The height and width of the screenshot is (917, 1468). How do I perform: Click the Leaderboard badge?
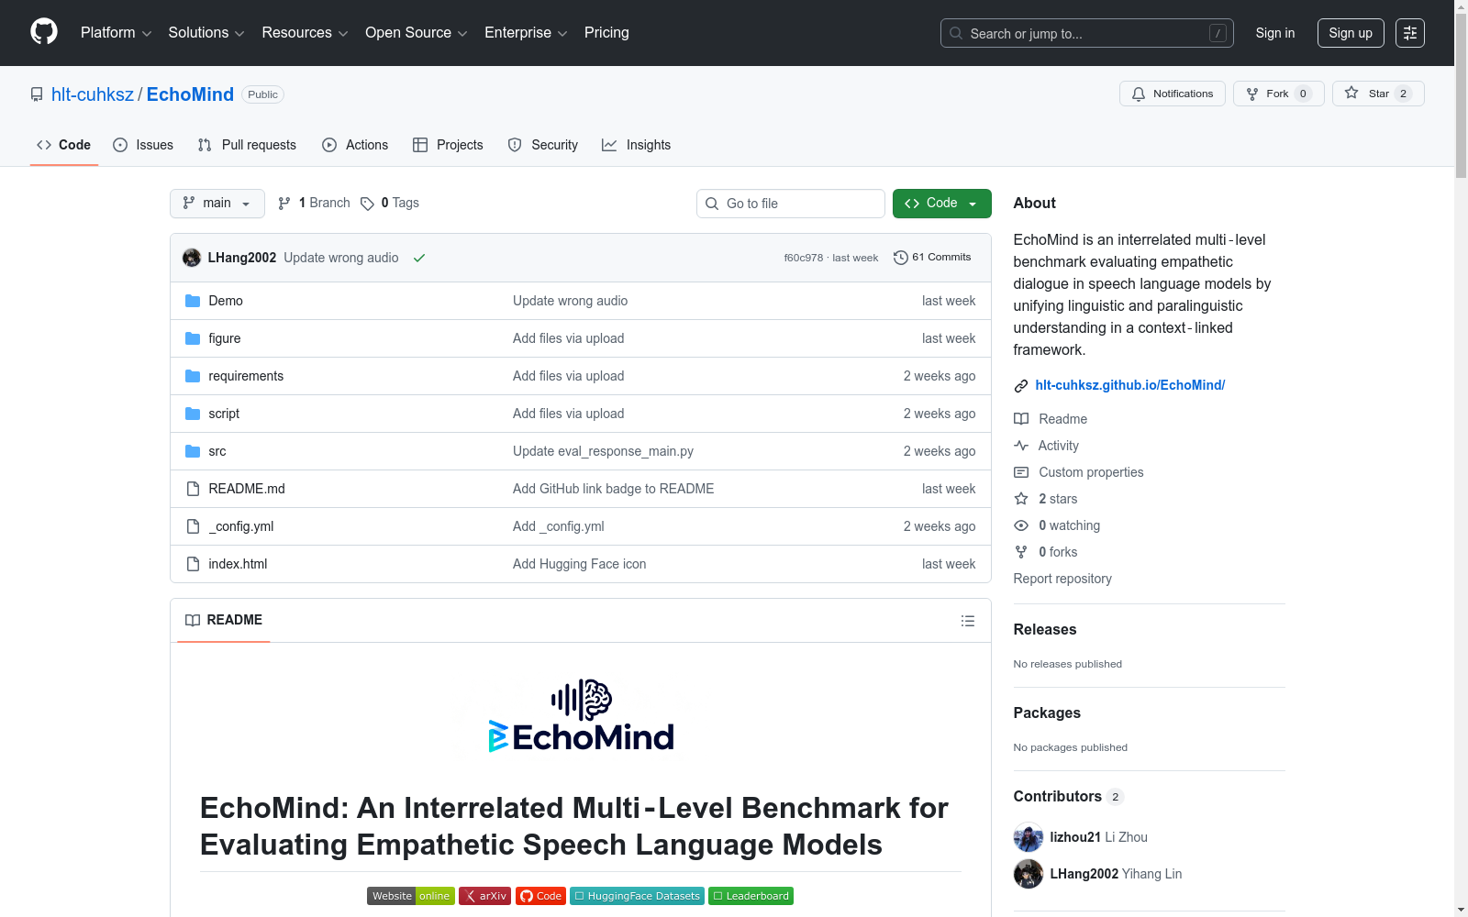[x=751, y=896]
